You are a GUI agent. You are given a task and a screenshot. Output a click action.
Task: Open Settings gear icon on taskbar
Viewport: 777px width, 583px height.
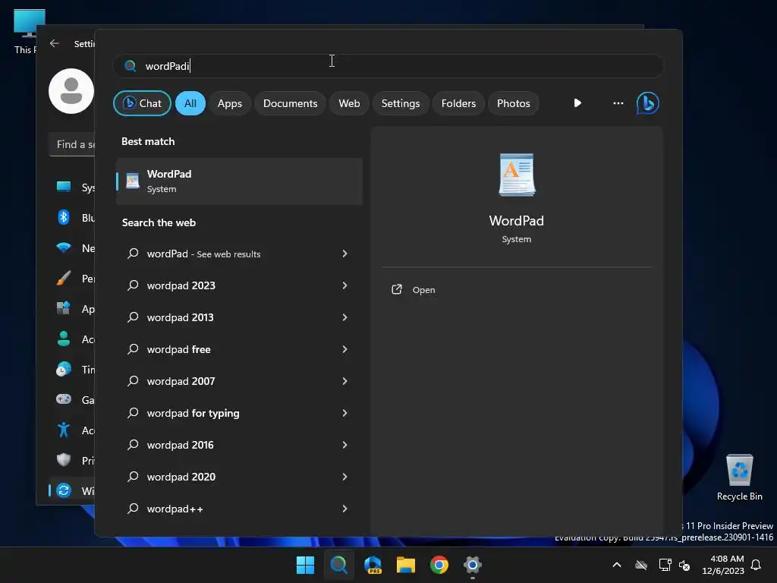click(473, 565)
